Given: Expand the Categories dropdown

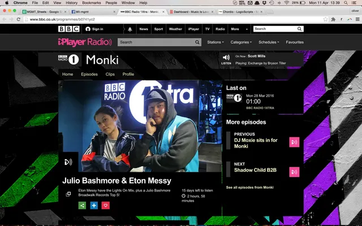Looking at the screenshot, I should point(241,42).
